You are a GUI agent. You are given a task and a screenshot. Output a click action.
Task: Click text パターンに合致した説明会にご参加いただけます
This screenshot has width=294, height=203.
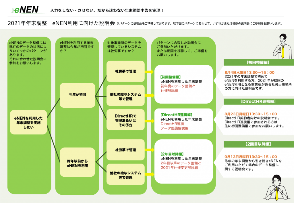179,45
